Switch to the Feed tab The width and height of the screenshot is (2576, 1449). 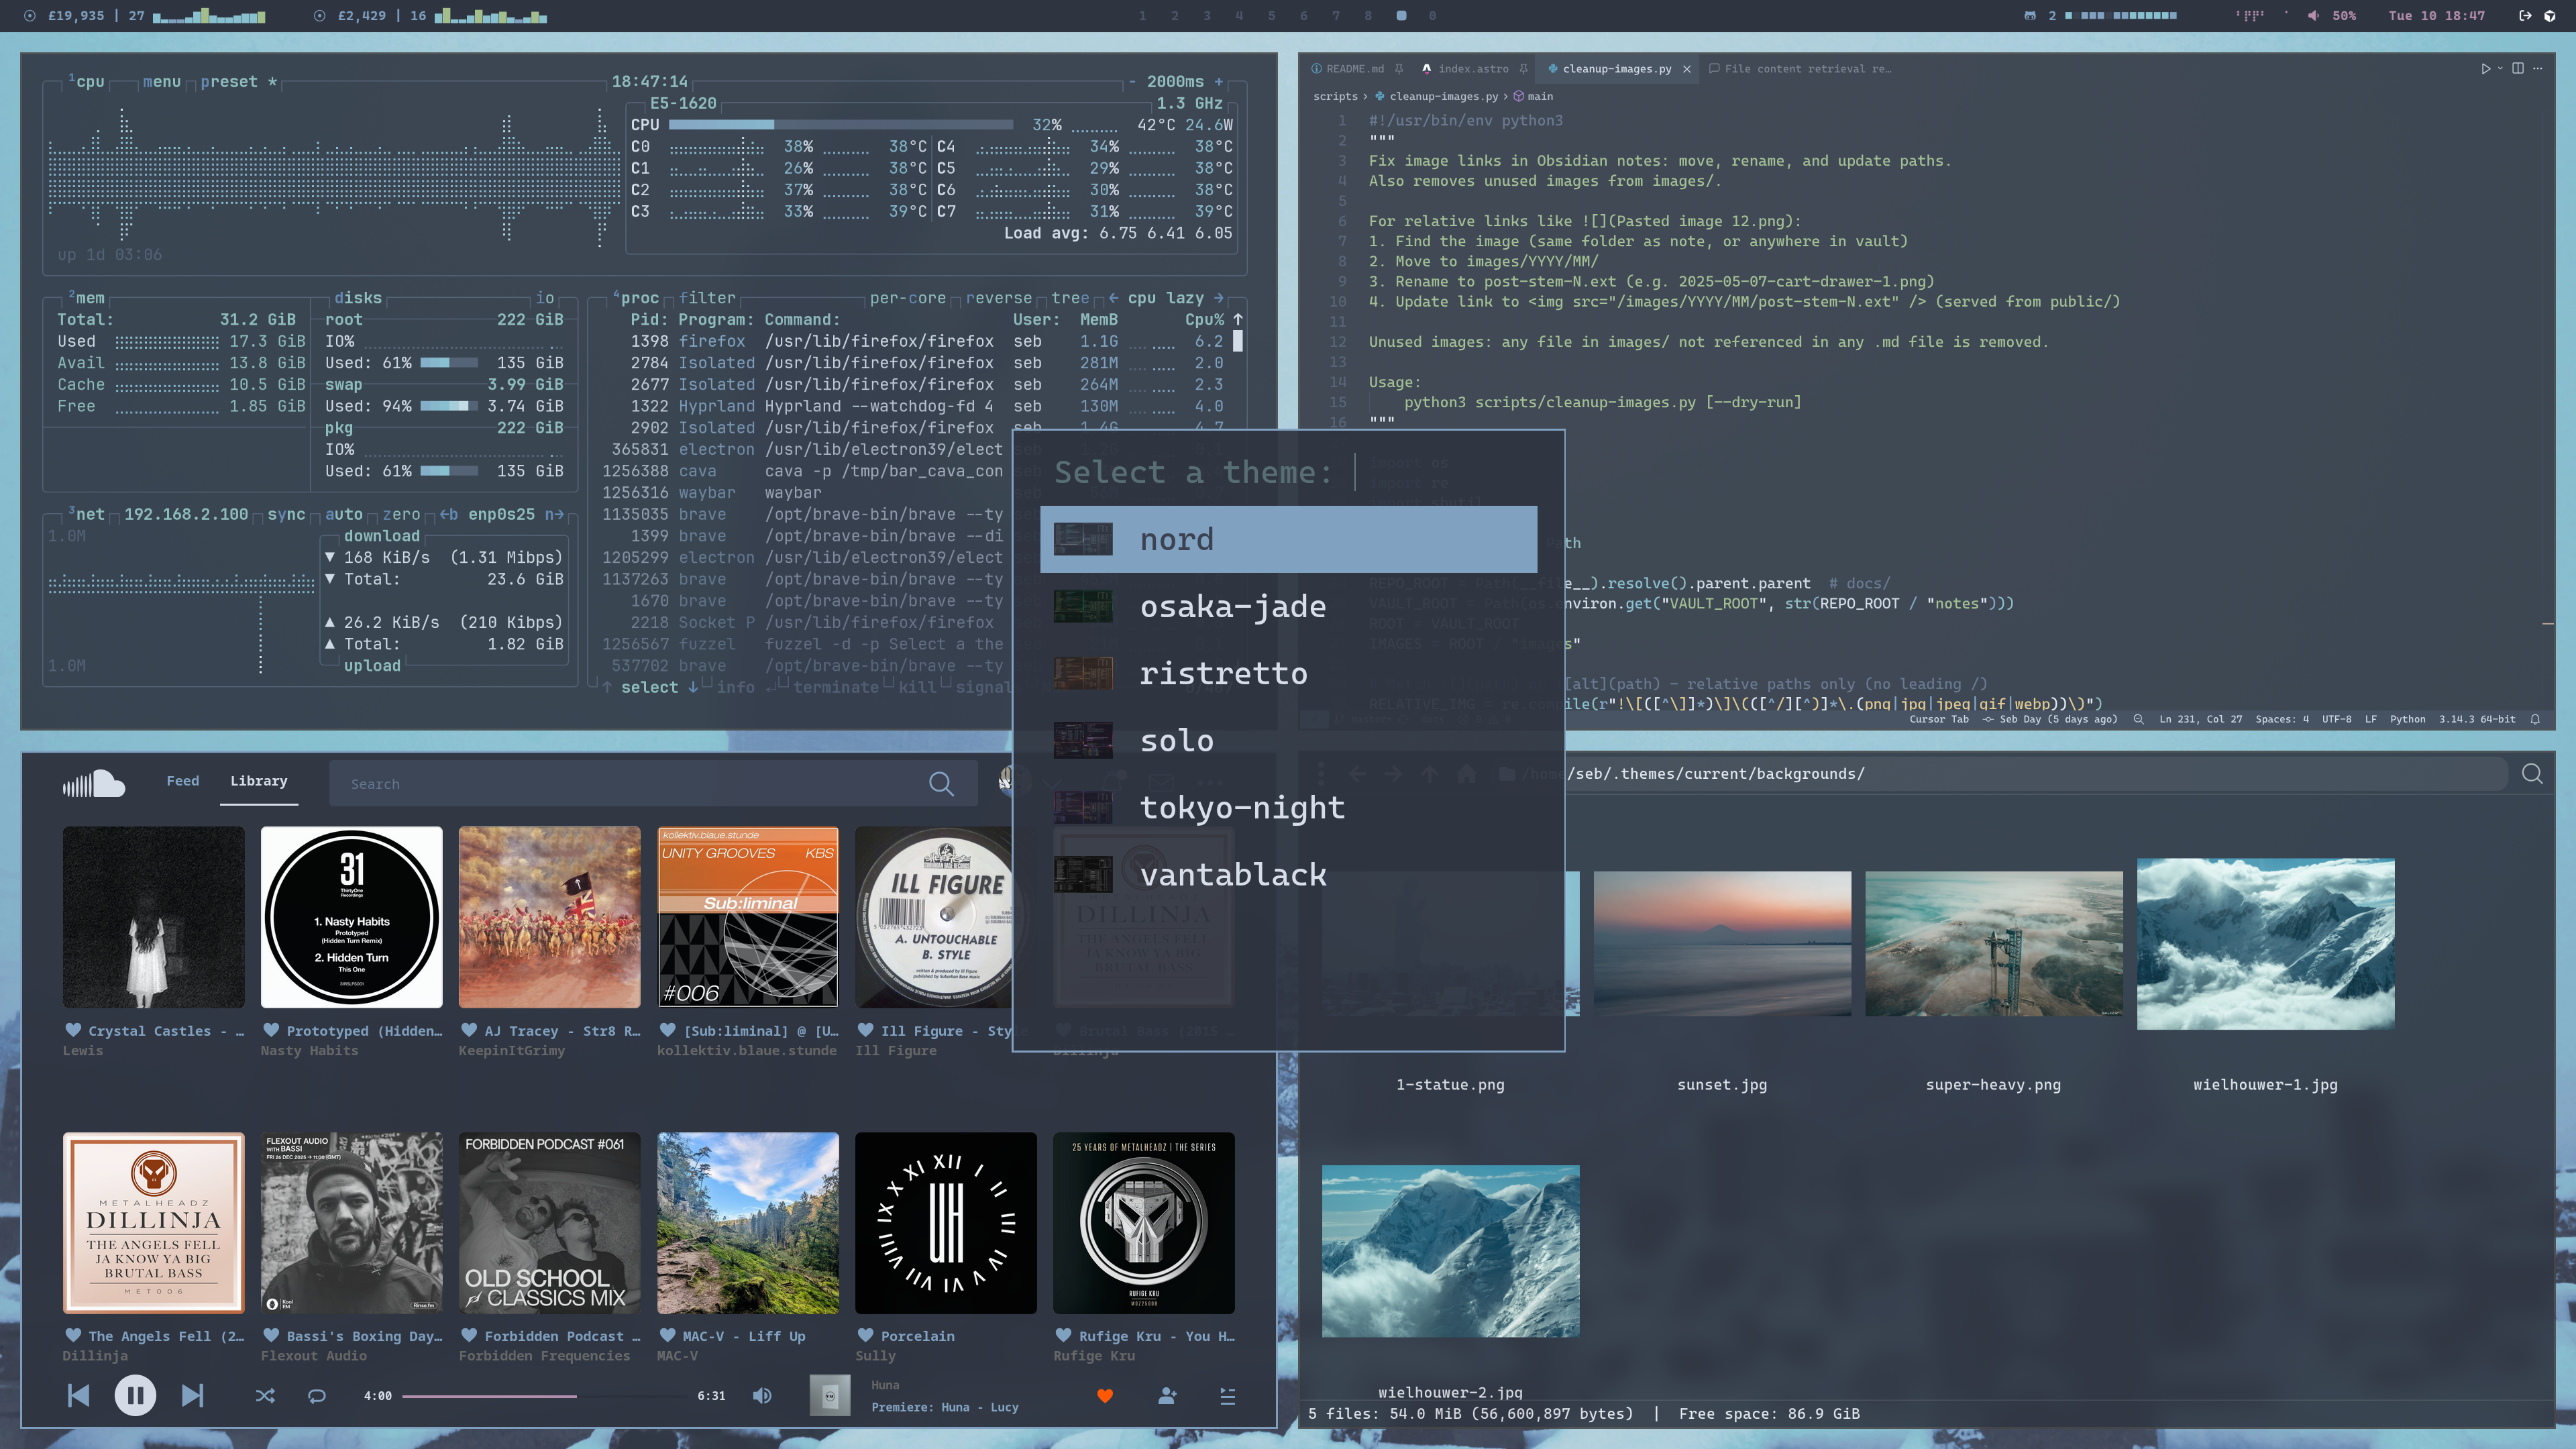coord(182,781)
